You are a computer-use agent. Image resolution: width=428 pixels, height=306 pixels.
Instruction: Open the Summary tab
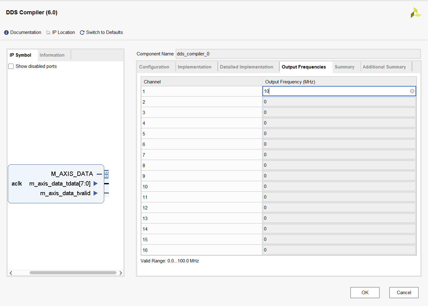(344, 67)
